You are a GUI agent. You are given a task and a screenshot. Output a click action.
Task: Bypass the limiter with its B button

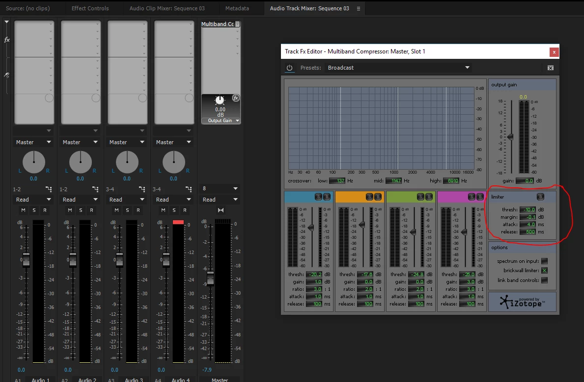[540, 197]
